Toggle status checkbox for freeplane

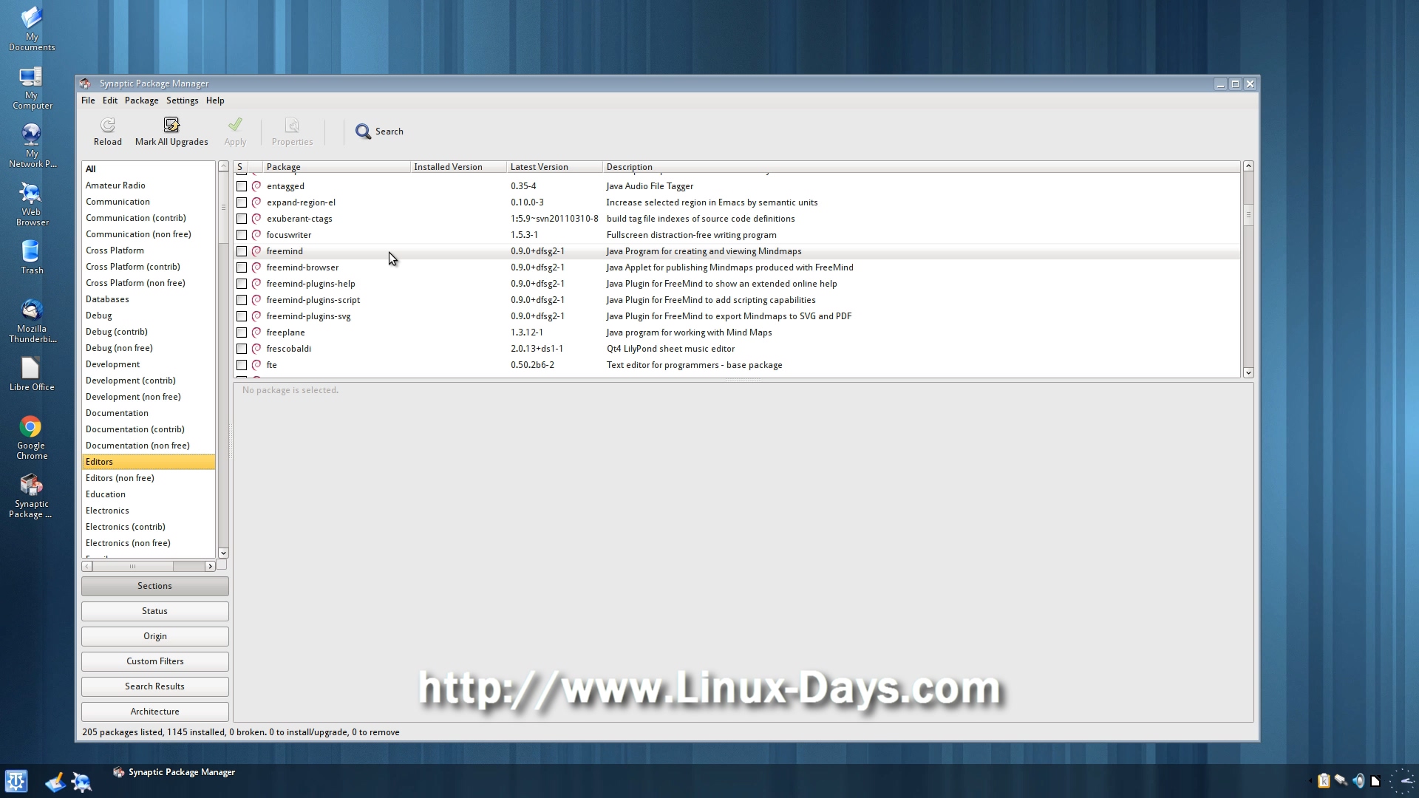pyautogui.click(x=242, y=332)
